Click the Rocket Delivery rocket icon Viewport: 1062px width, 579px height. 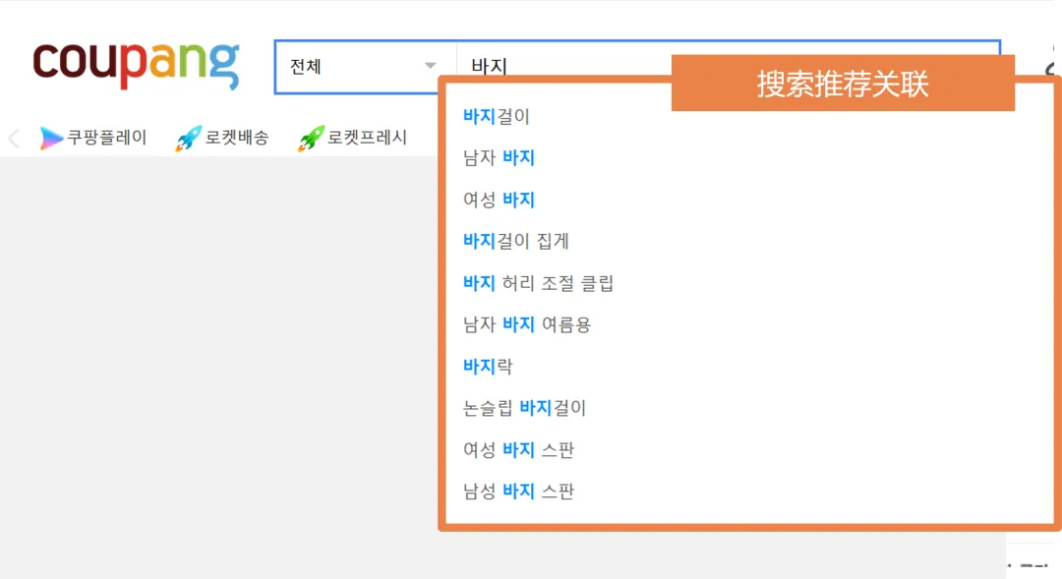click(188, 139)
